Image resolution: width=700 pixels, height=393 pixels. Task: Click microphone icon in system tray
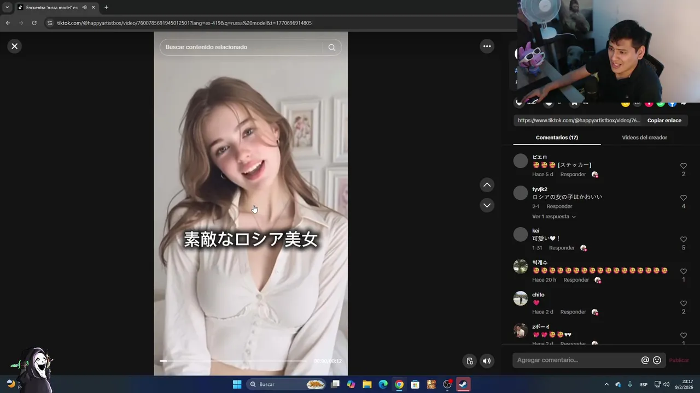630,384
